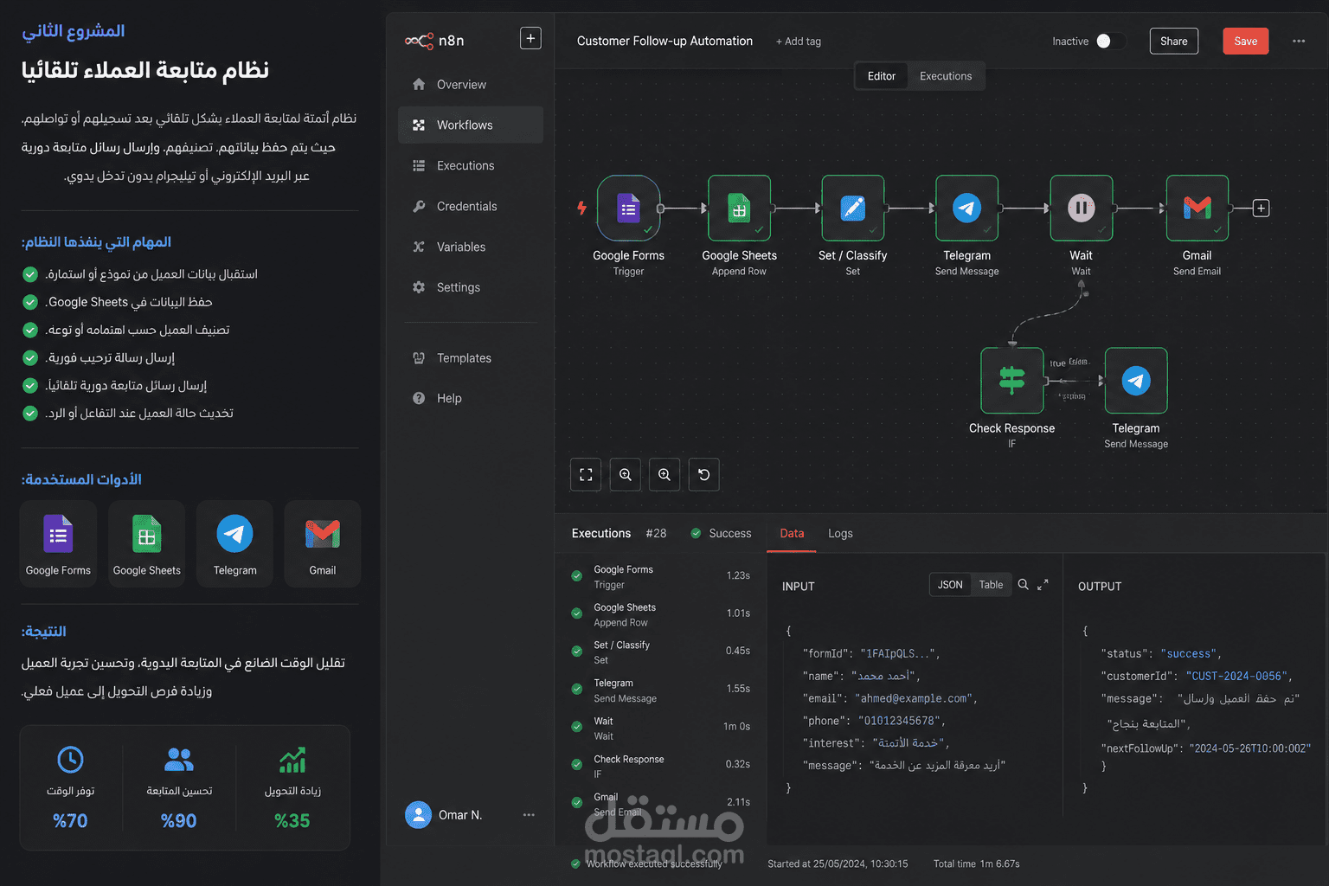Click the Google Sheets tool card
Image resolution: width=1329 pixels, height=886 pixels.
pos(147,544)
